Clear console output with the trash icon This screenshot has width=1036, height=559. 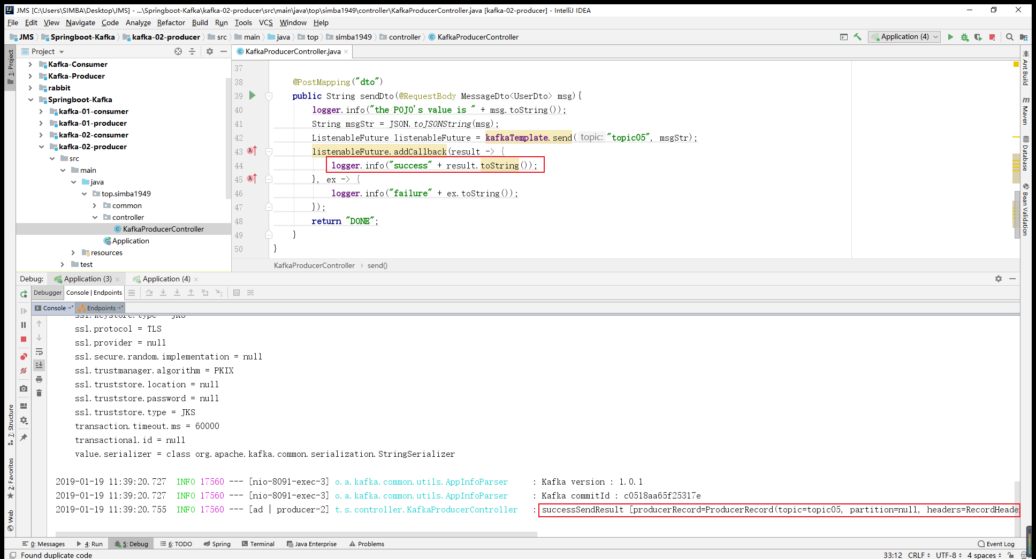point(39,393)
